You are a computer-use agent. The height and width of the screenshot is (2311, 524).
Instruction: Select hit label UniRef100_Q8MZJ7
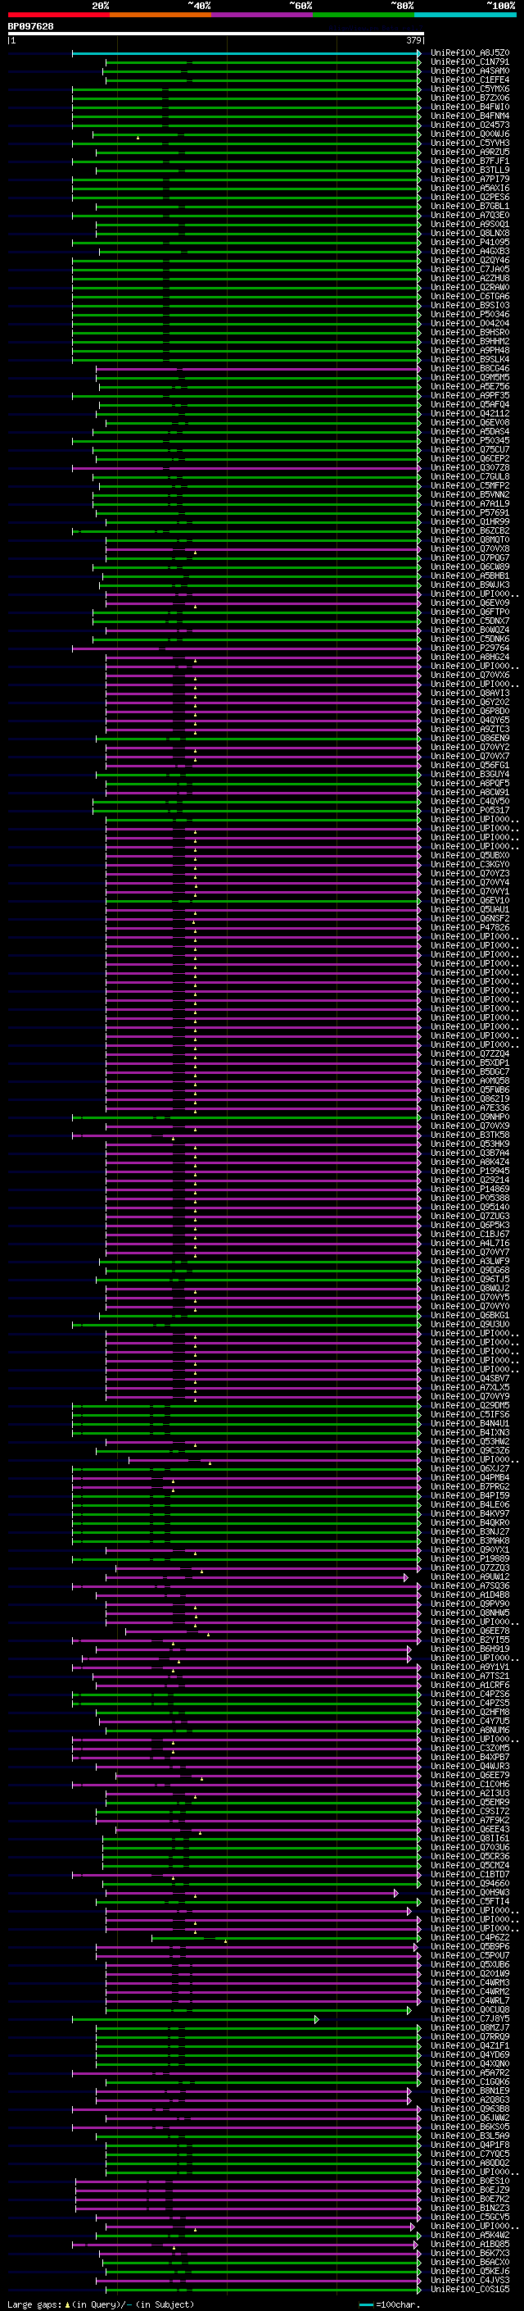point(469,2027)
